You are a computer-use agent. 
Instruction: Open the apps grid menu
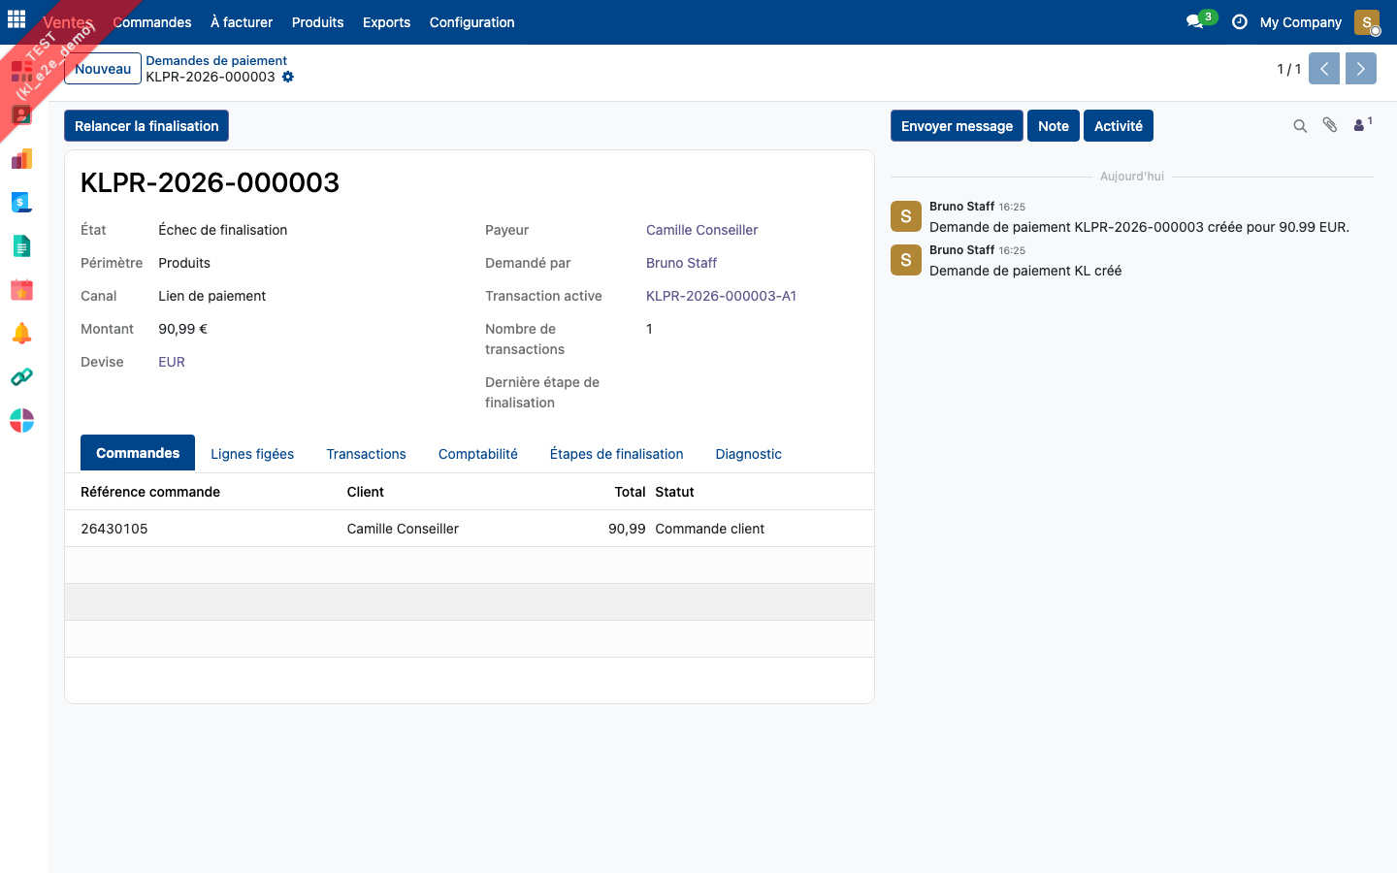[16, 19]
